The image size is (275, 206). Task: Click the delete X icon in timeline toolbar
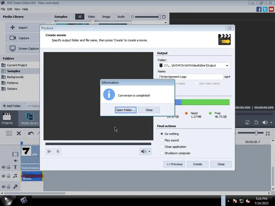19,134
